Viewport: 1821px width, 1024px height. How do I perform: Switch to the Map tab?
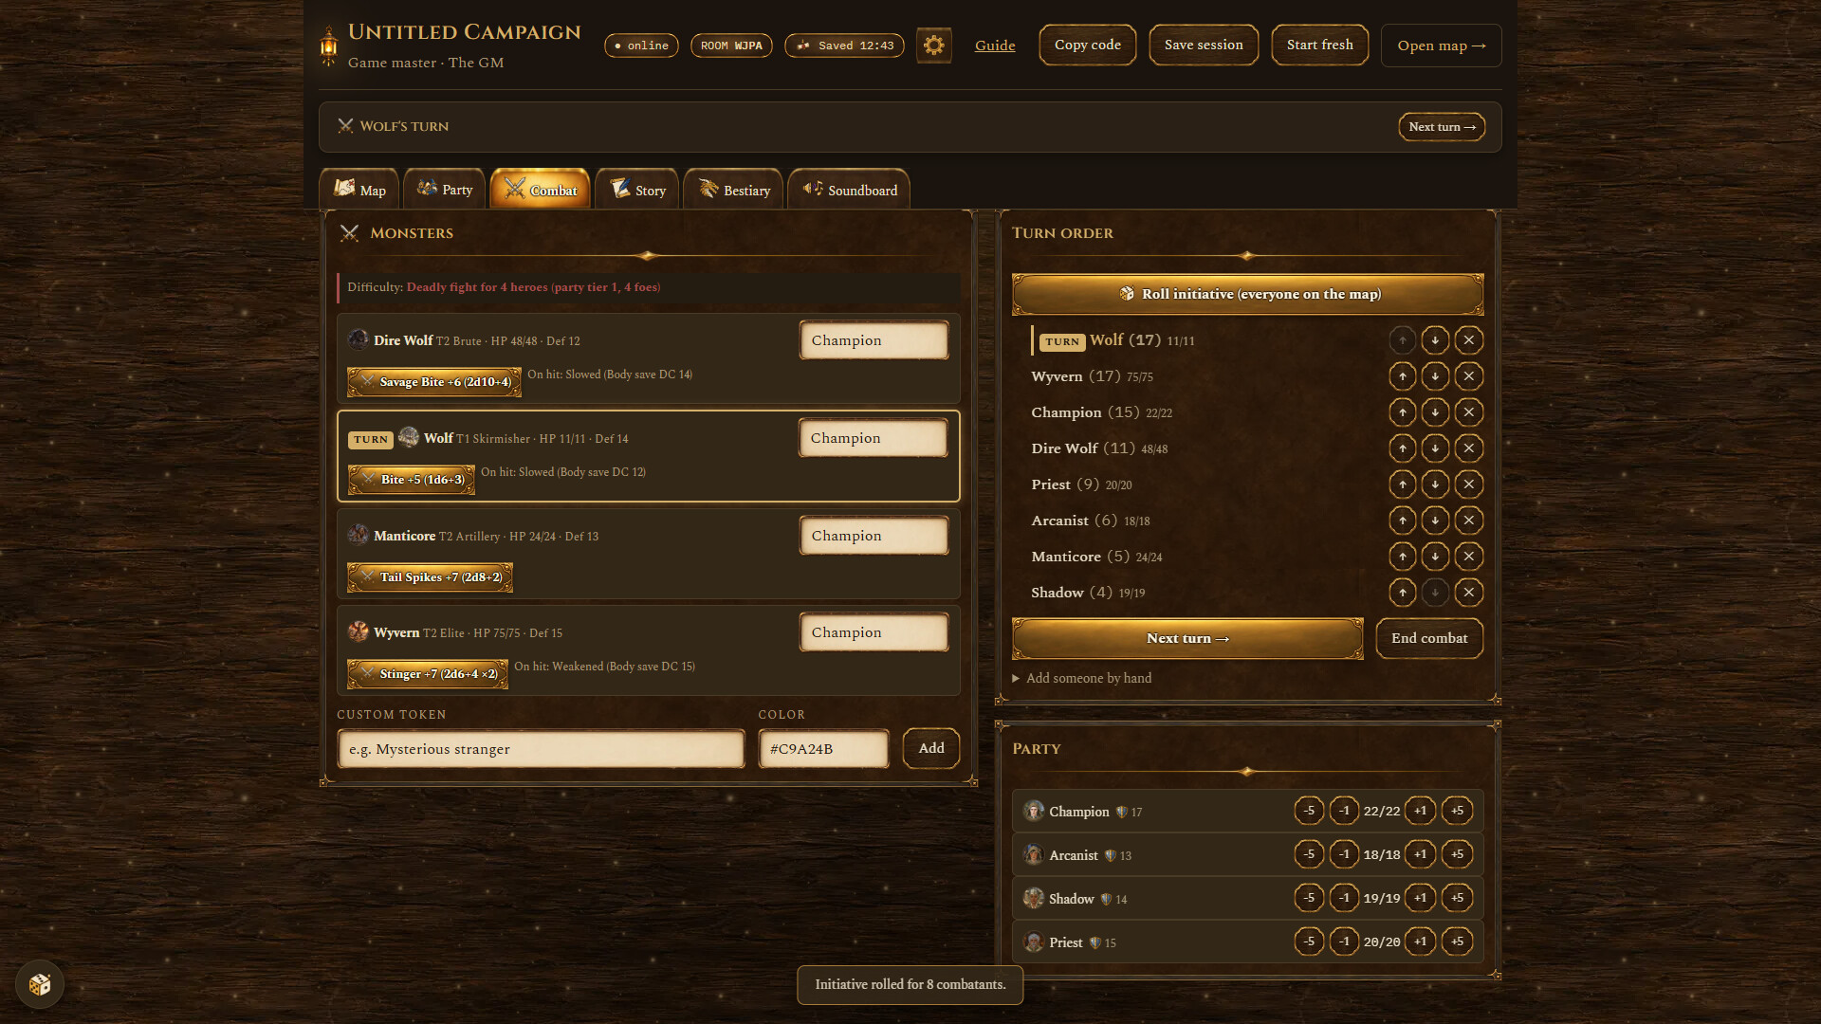click(x=359, y=190)
